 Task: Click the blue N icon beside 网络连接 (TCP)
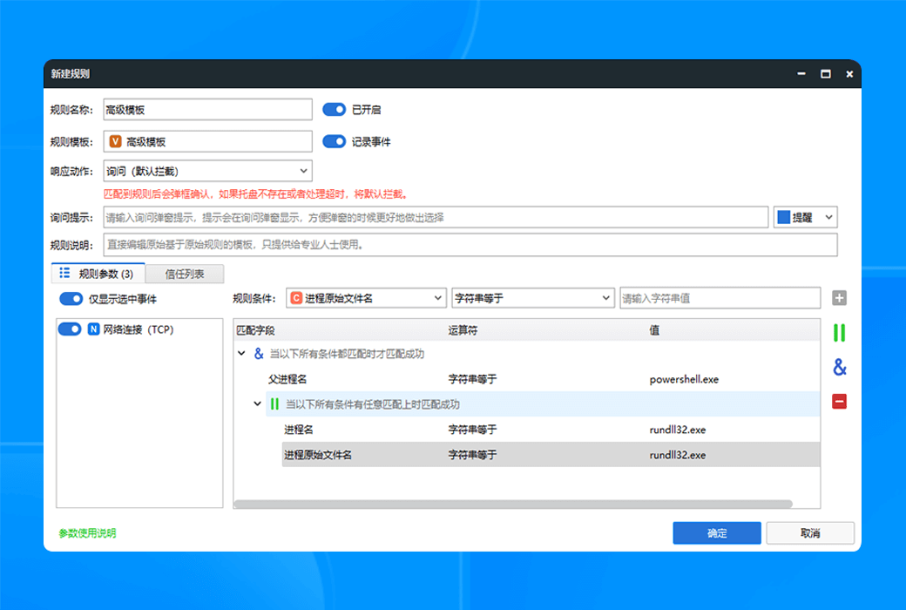tap(93, 329)
